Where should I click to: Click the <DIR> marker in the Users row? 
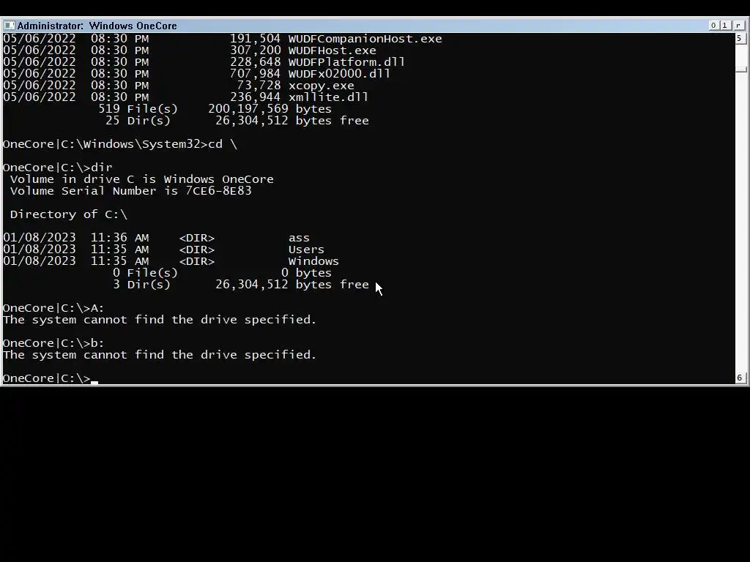click(x=196, y=250)
